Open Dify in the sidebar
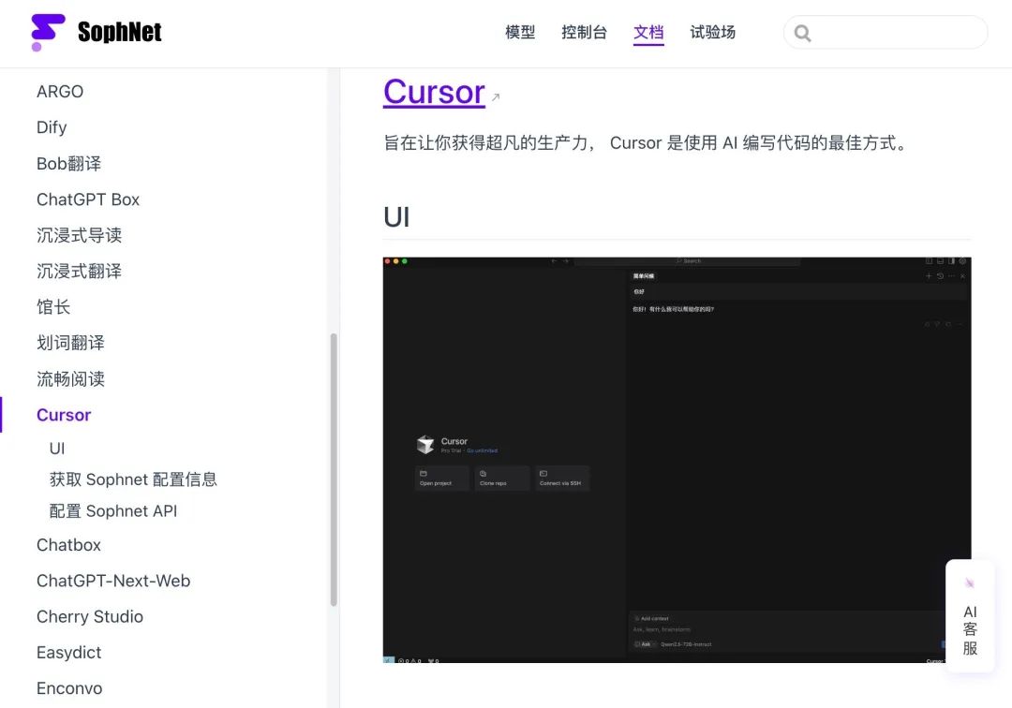The height and width of the screenshot is (708, 1012). (52, 127)
